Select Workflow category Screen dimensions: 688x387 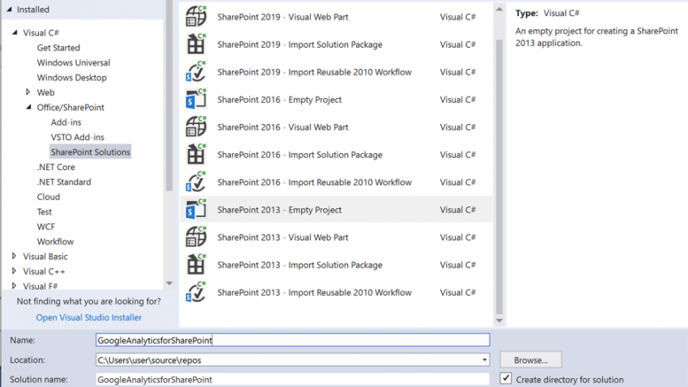pyautogui.click(x=55, y=242)
